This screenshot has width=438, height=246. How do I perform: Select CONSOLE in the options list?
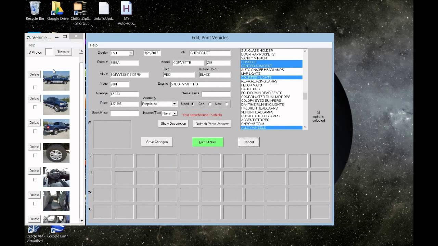click(x=272, y=62)
